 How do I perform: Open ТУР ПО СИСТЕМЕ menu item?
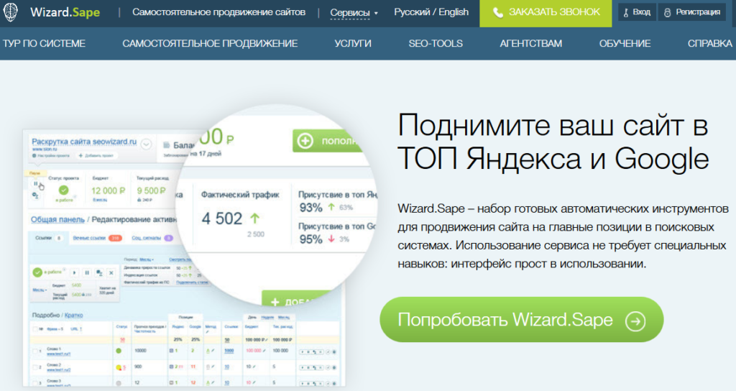pos(44,44)
